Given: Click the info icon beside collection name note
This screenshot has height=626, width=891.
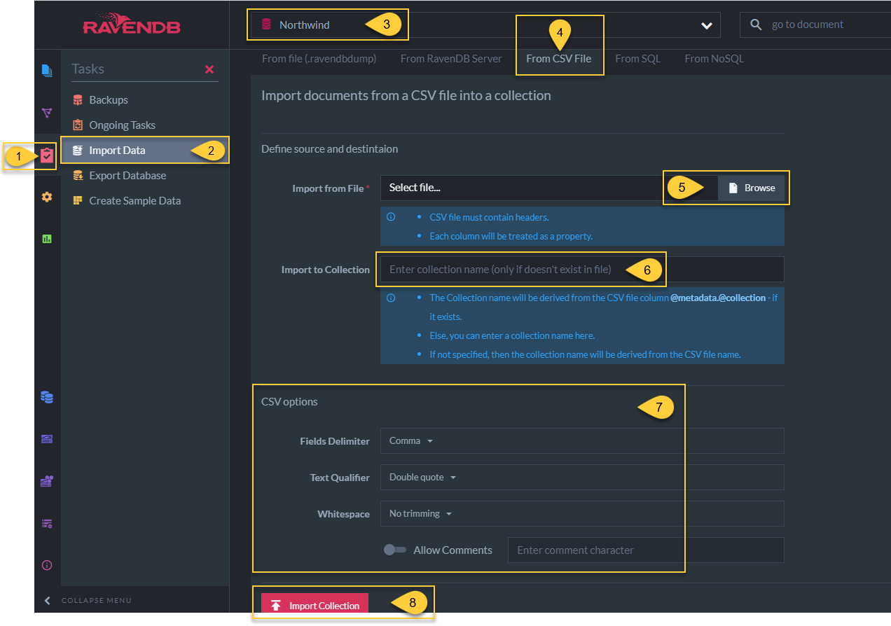Looking at the screenshot, I should [x=391, y=298].
